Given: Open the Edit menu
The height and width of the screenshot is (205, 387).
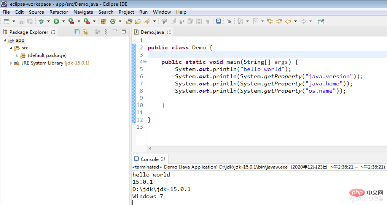Looking at the screenshot, I should 19,12.
